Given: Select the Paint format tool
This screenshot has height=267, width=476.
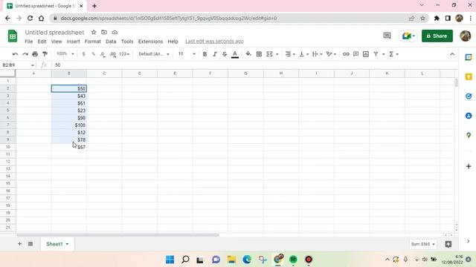Looking at the screenshot, I should [x=45, y=54].
